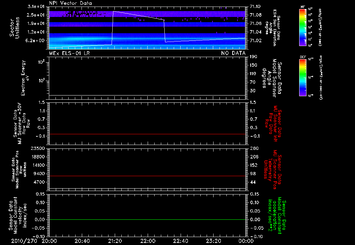This screenshot has width=355, height=245.
Task: Click the 2010/270 date label
Action: 24,241
